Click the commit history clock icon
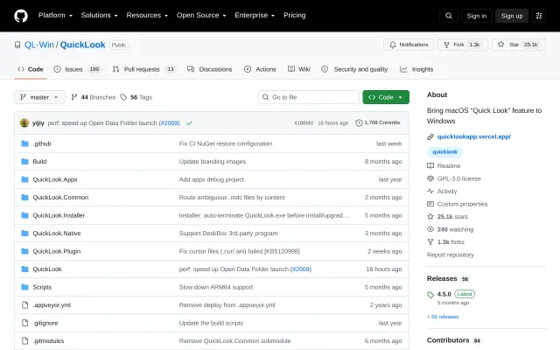The image size is (560, 350). pyautogui.click(x=359, y=122)
